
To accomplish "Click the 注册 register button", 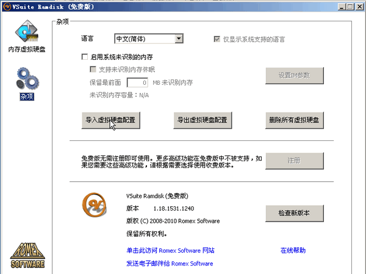I will [295, 160].
